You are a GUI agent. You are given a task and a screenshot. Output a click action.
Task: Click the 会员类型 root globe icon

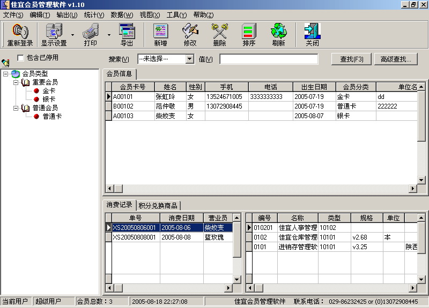coord(16,74)
